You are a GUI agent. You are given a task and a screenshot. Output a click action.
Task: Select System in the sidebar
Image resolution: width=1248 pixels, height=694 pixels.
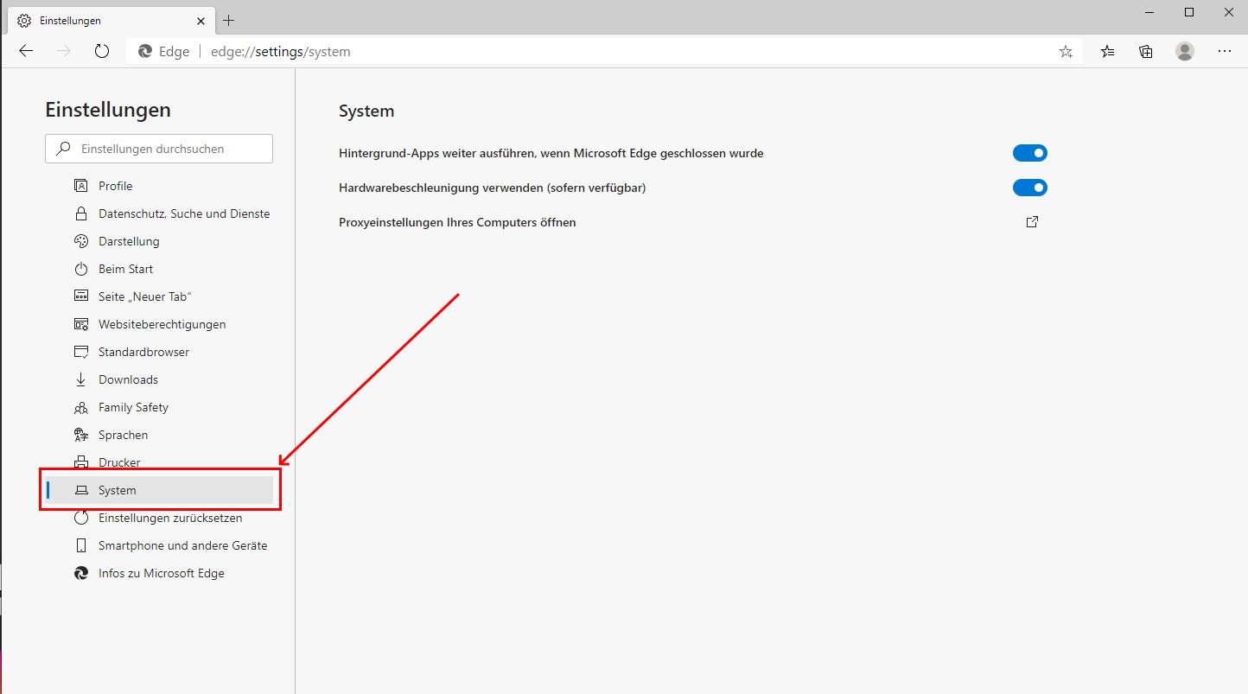point(159,490)
